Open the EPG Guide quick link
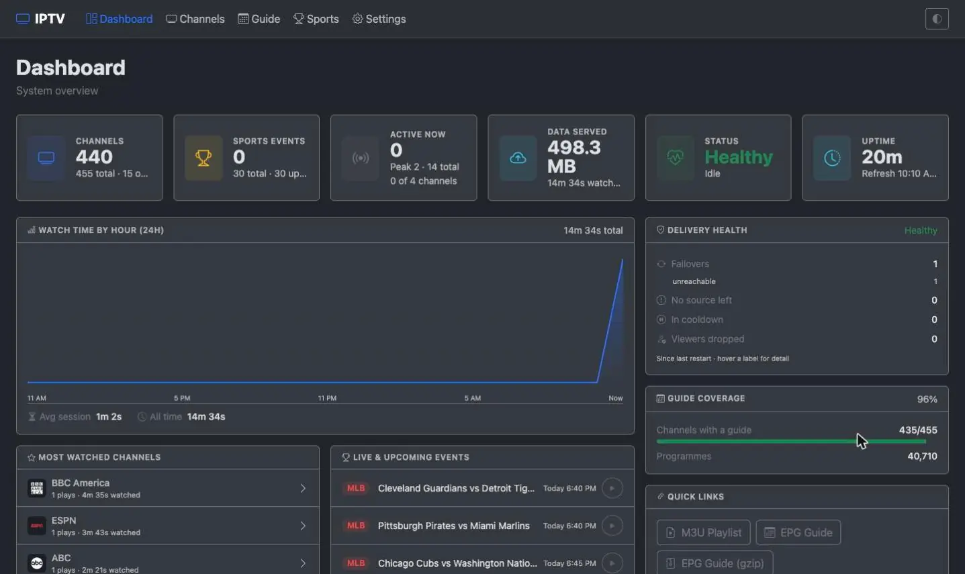The width and height of the screenshot is (965, 574). (x=798, y=532)
